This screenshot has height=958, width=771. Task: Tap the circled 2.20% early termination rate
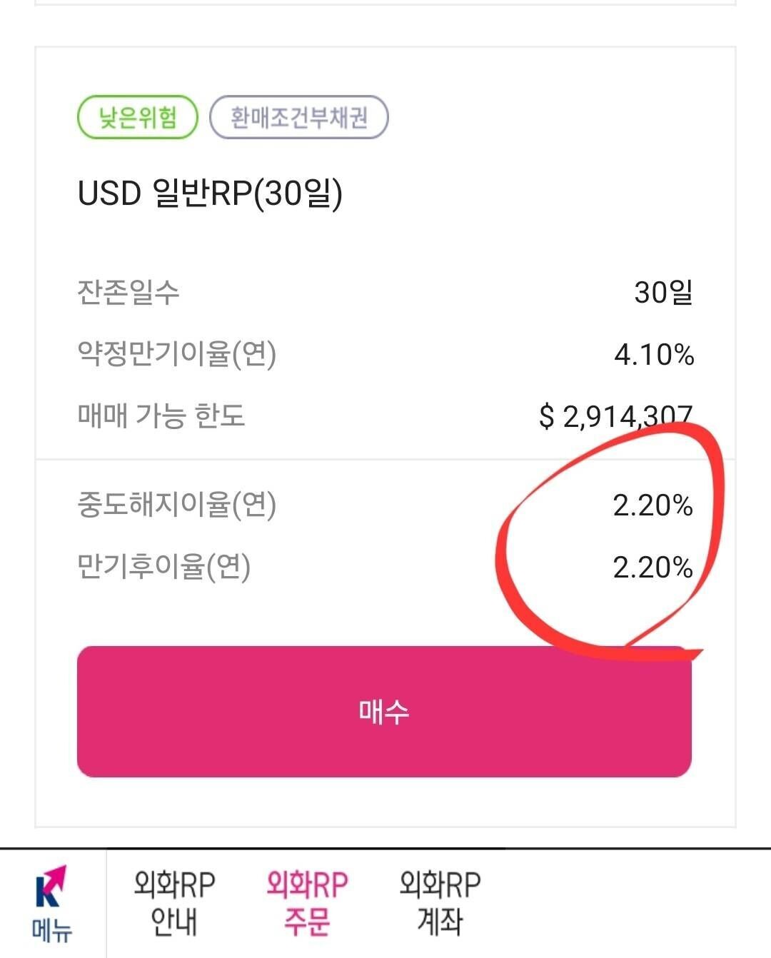pyautogui.click(x=654, y=506)
